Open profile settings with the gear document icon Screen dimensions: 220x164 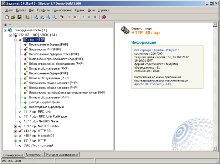(27, 17)
